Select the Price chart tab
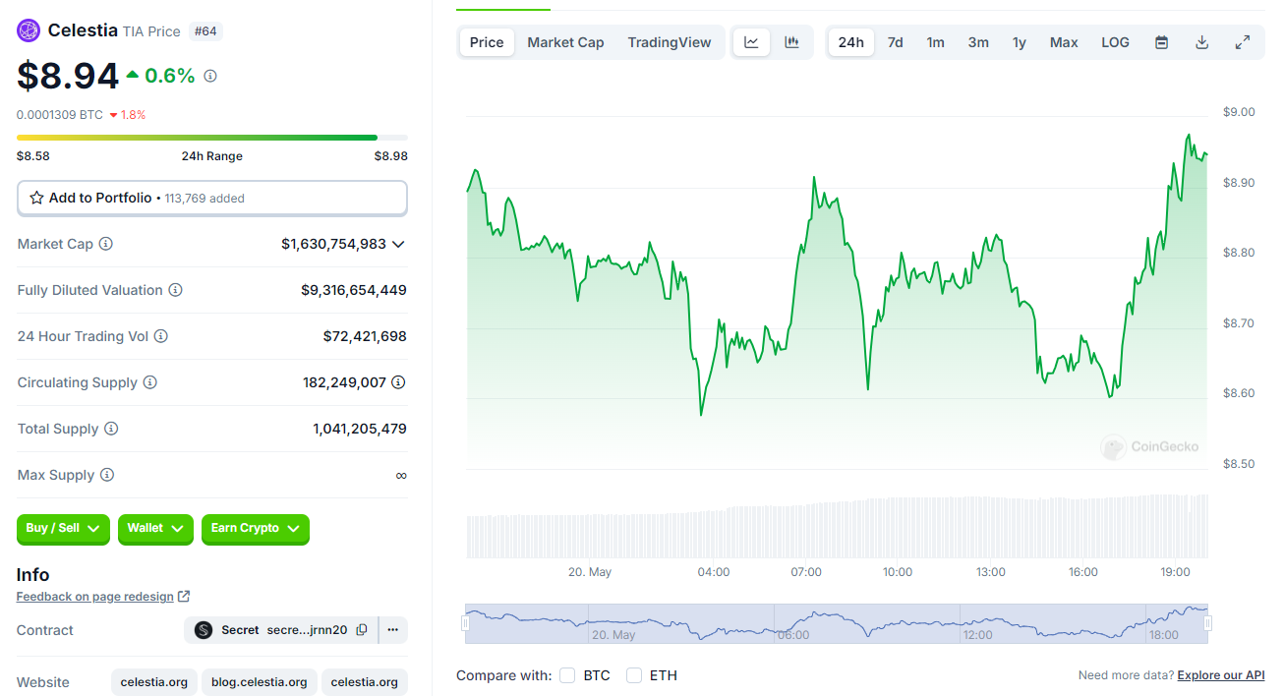Image resolution: width=1284 pixels, height=696 pixels. [487, 42]
